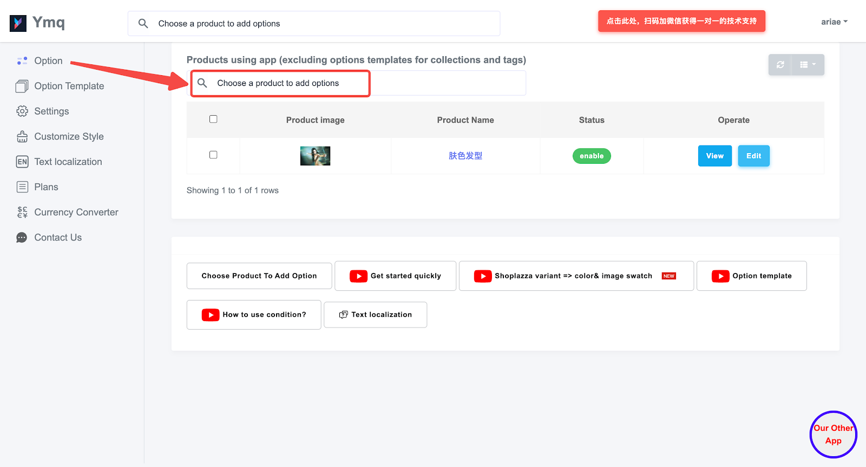This screenshot has height=467, width=866.
Task: Click the refresh icon above the table
Action: (x=780, y=65)
